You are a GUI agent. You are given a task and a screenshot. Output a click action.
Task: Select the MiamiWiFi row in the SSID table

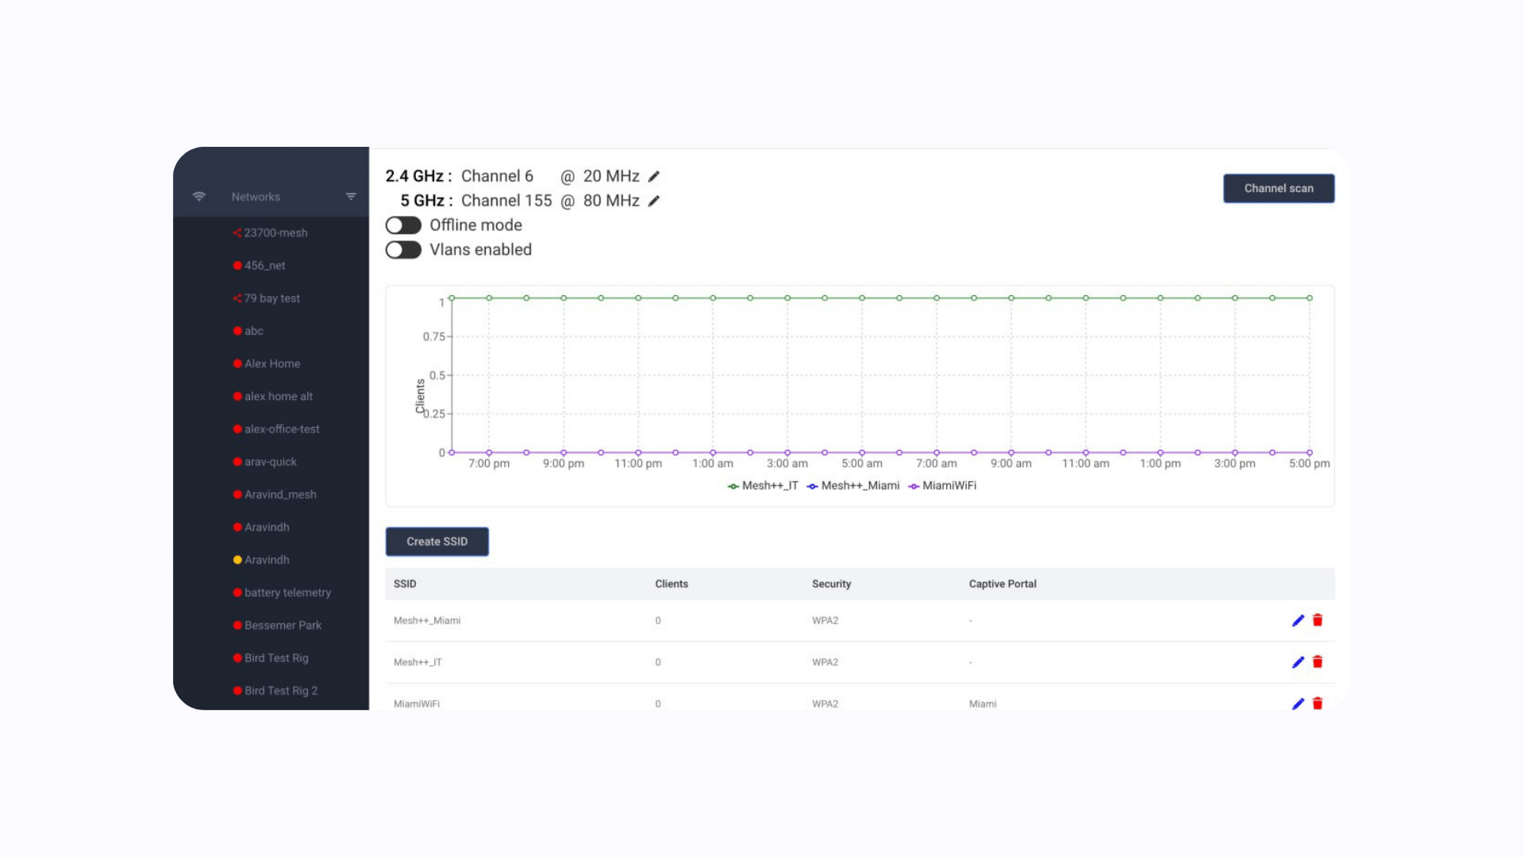(x=416, y=703)
